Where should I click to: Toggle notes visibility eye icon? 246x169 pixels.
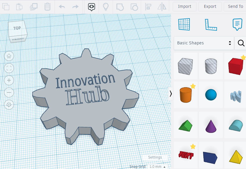92,6
